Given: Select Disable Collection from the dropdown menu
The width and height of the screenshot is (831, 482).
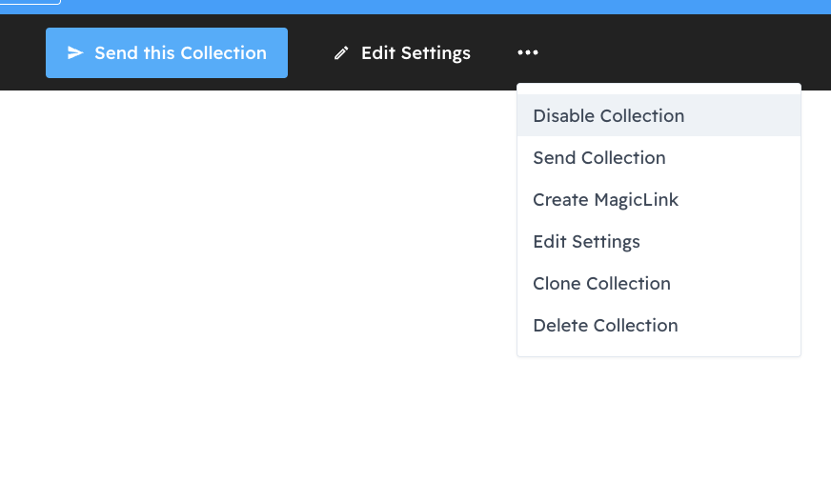Looking at the screenshot, I should tap(608, 116).
